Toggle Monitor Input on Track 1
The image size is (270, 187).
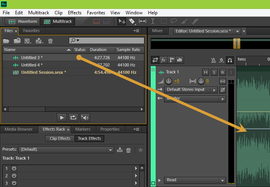click(231, 72)
